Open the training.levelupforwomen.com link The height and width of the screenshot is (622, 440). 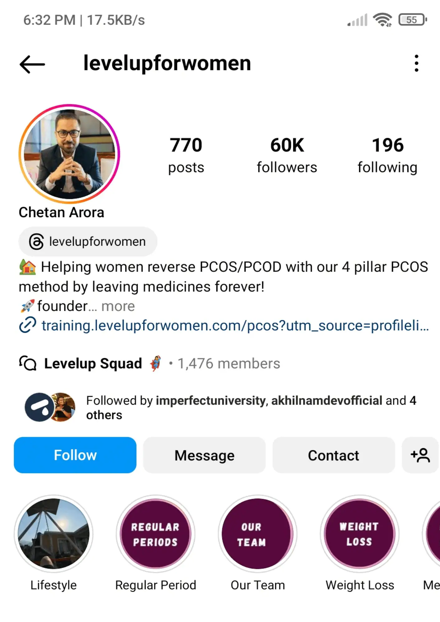(x=235, y=326)
